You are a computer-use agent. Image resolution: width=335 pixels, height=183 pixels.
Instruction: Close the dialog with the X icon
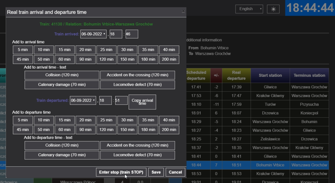pos(183,12)
